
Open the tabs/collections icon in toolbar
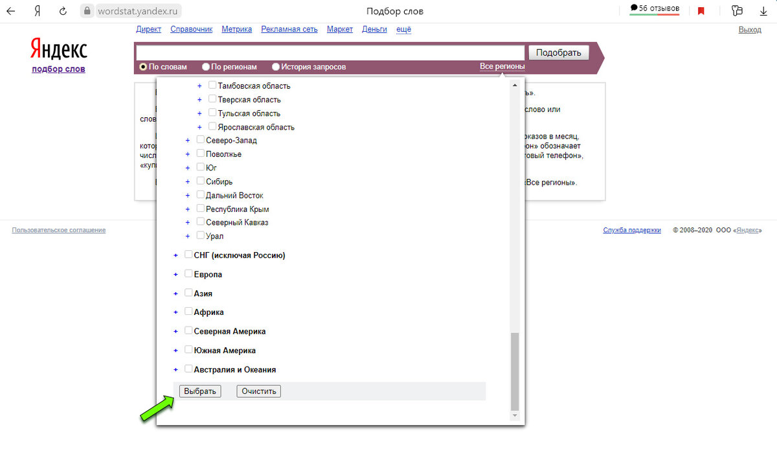(737, 11)
